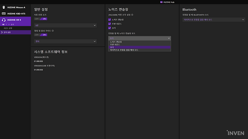This screenshot has width=248, height=139.
Task: Click the version number under VERSION(헤드셋)
Action: 38,61
